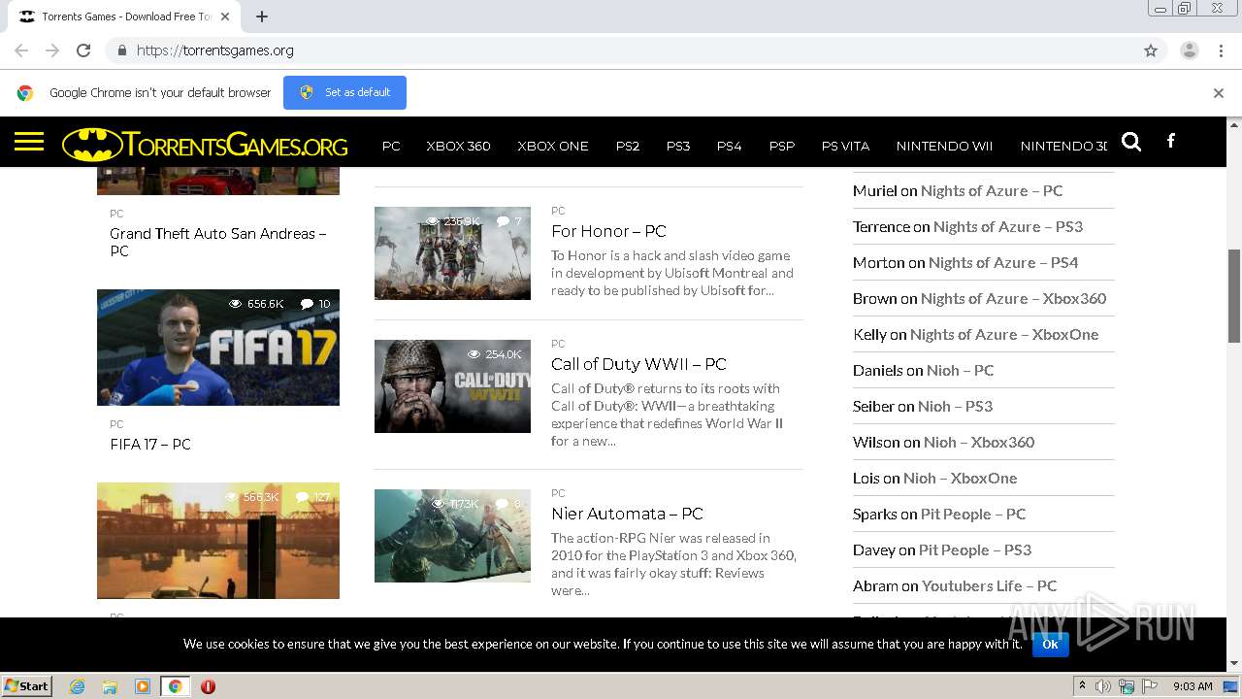The height and width of the screenshot is (699, 1242).
Task: Click the taskbar clock showing 9:03 AM
Action: [x=1193, y=686]
